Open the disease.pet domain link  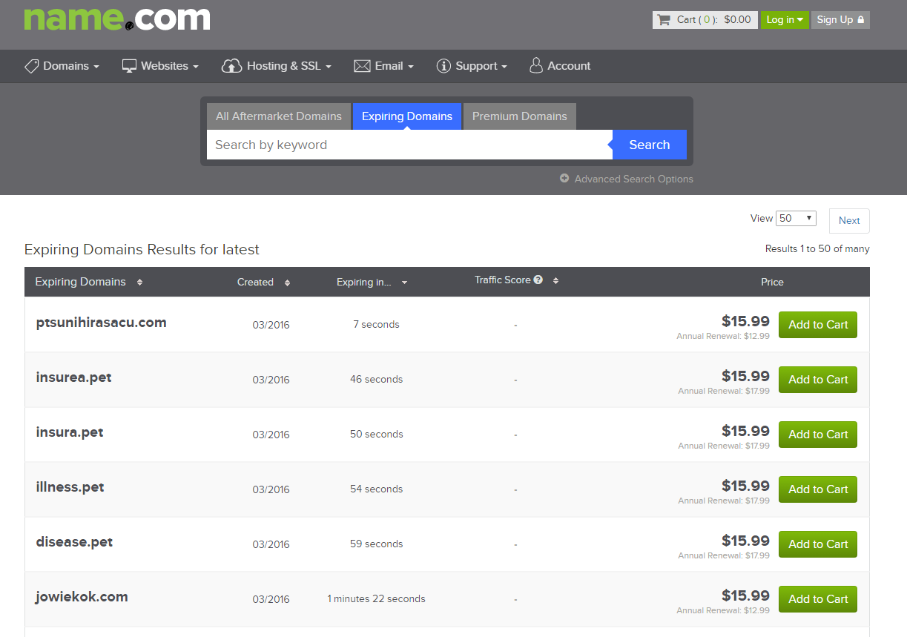[x=74, y=542]
